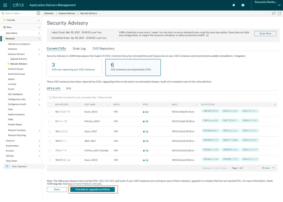Image resolution: width=283 pixels, height=202 pixels.
Task: Open page in new window icon
Action: coord(279,13)
